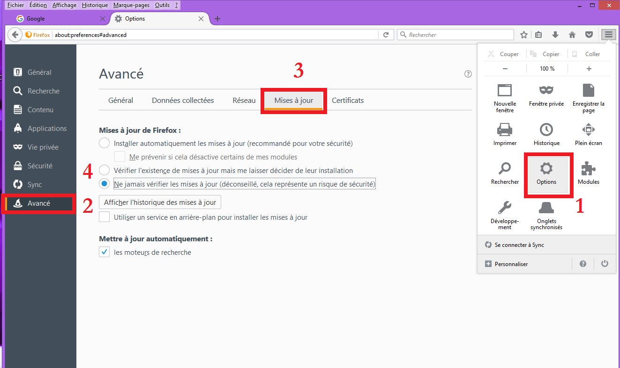Reload the current page
The image size is (620, 368).
(x=386, y=35)
